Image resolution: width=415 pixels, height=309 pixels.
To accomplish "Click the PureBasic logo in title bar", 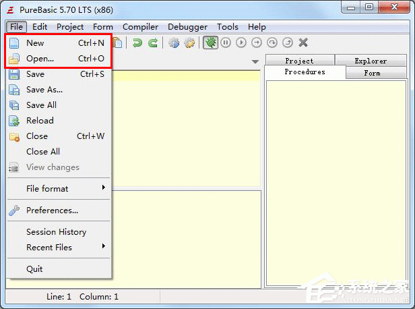I will click(11, 10).
